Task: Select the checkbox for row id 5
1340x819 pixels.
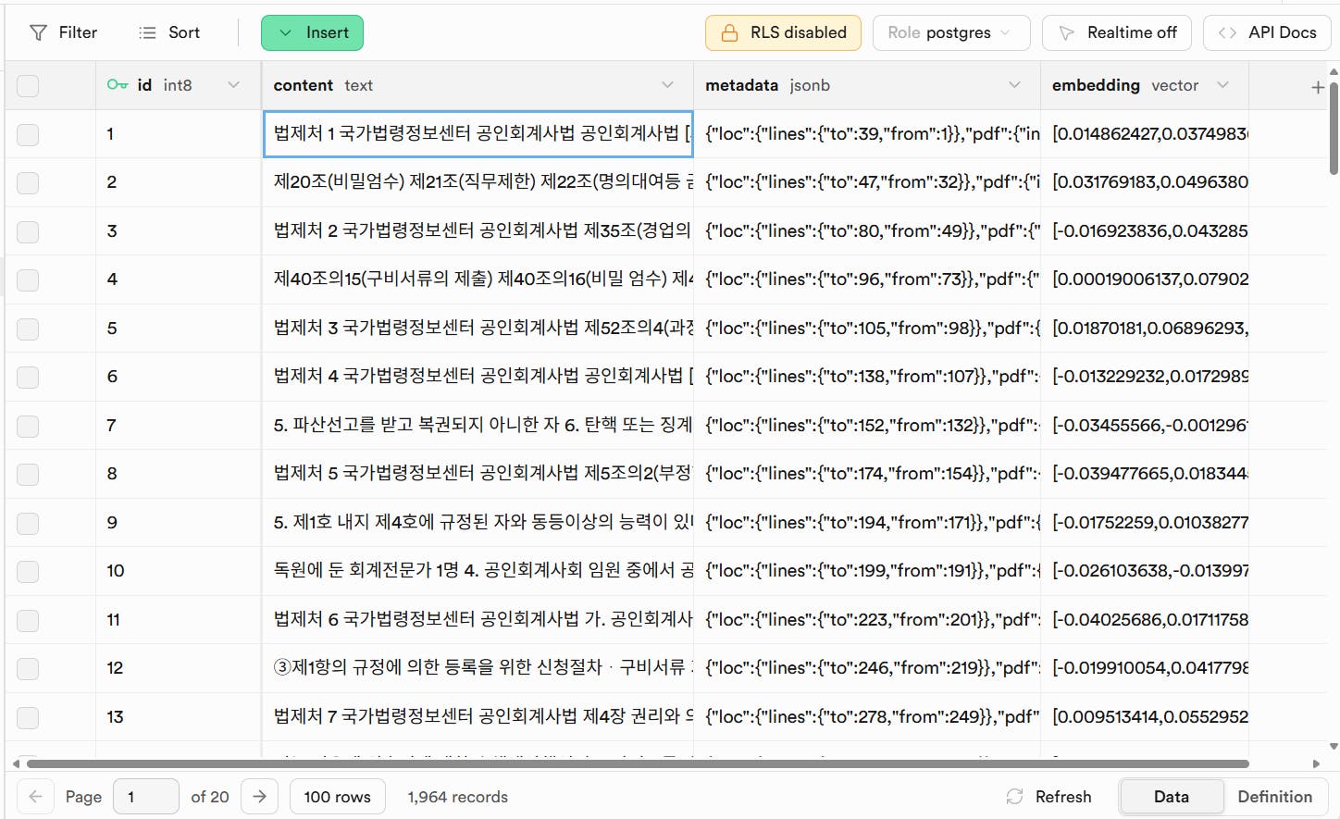Action: pos(28,329)
